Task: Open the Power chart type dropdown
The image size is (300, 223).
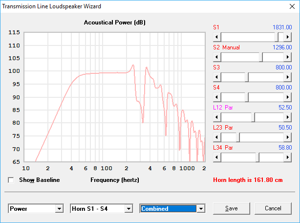Action: tap(59, 208)
